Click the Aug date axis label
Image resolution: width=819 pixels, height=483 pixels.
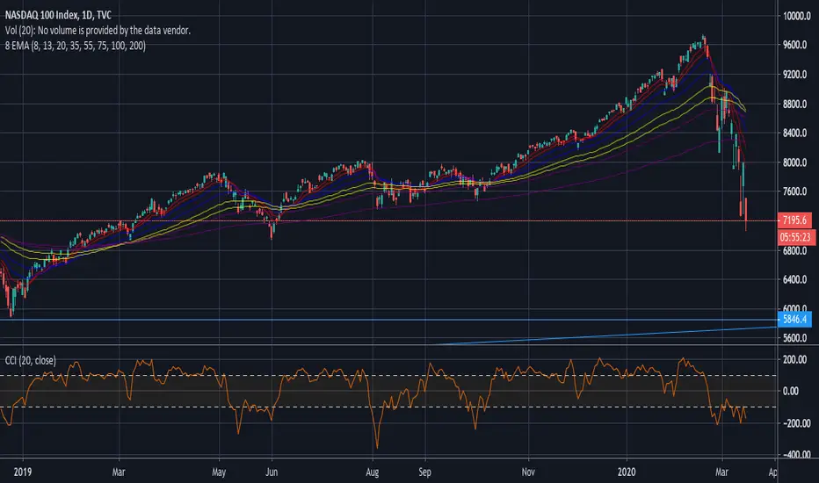pos(373,472)
